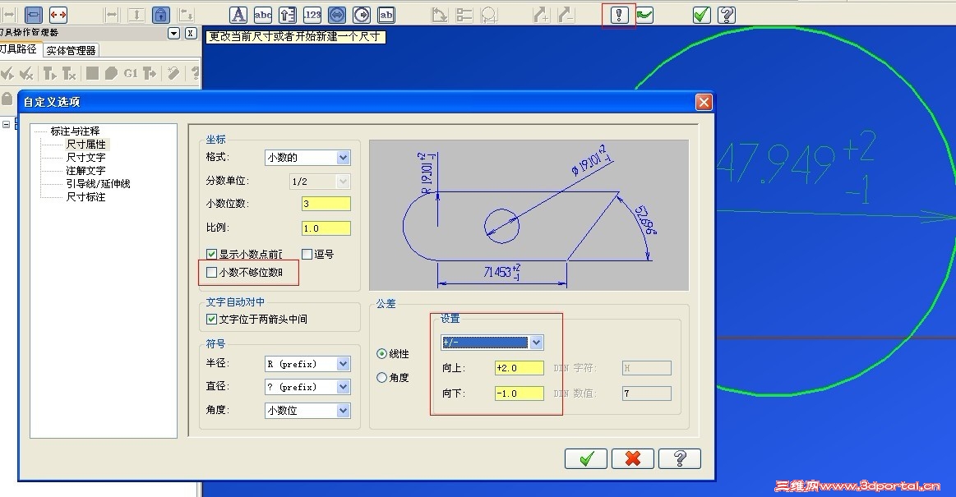The image size is (956, 497).
Task: Open the tolerance 设置 +/- dropdown
Action: point(492,343)
